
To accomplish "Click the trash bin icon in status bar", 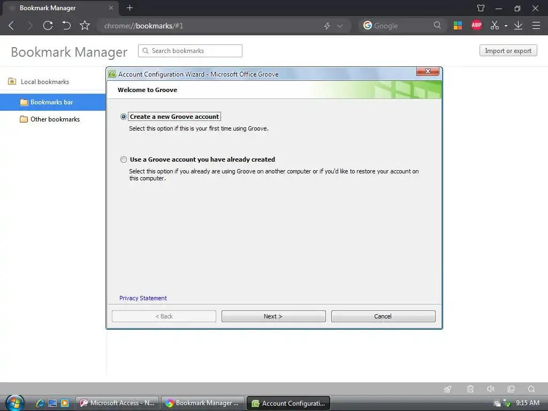I will (x=470, y=389).
